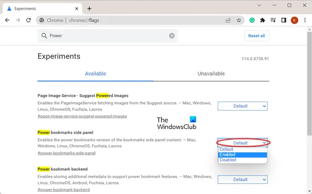This screenshot has width=312, height=194.
Task: Click the magnifier icon in search flags box
Action: coord(44,36)
